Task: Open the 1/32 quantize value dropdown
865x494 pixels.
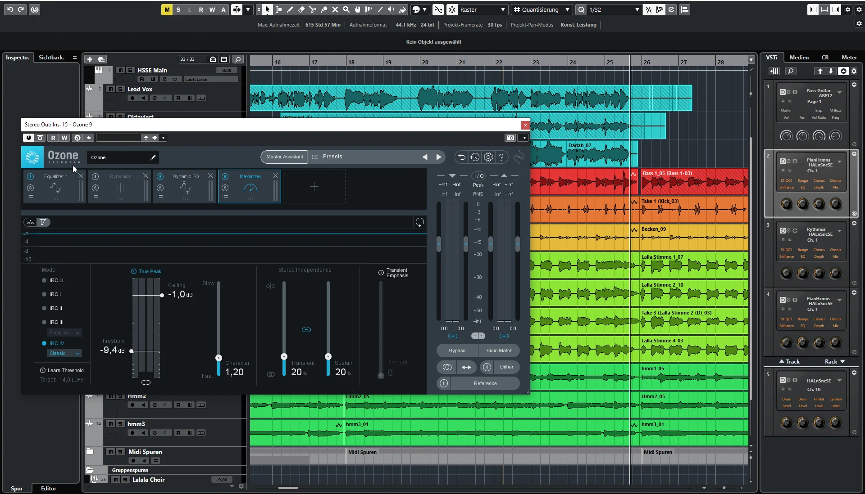Action: 637,9
